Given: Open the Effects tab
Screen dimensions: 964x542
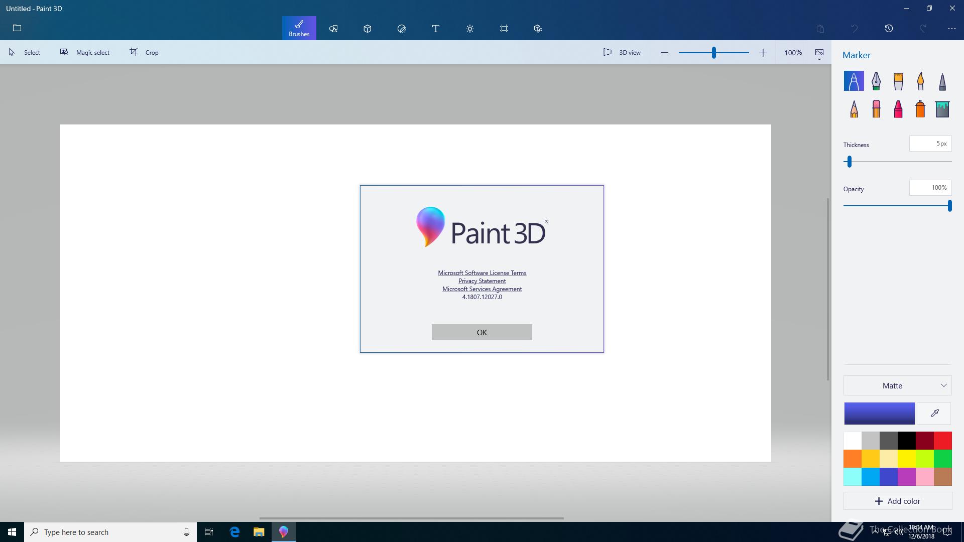Looking at the screenshot, I should [470, 29].
